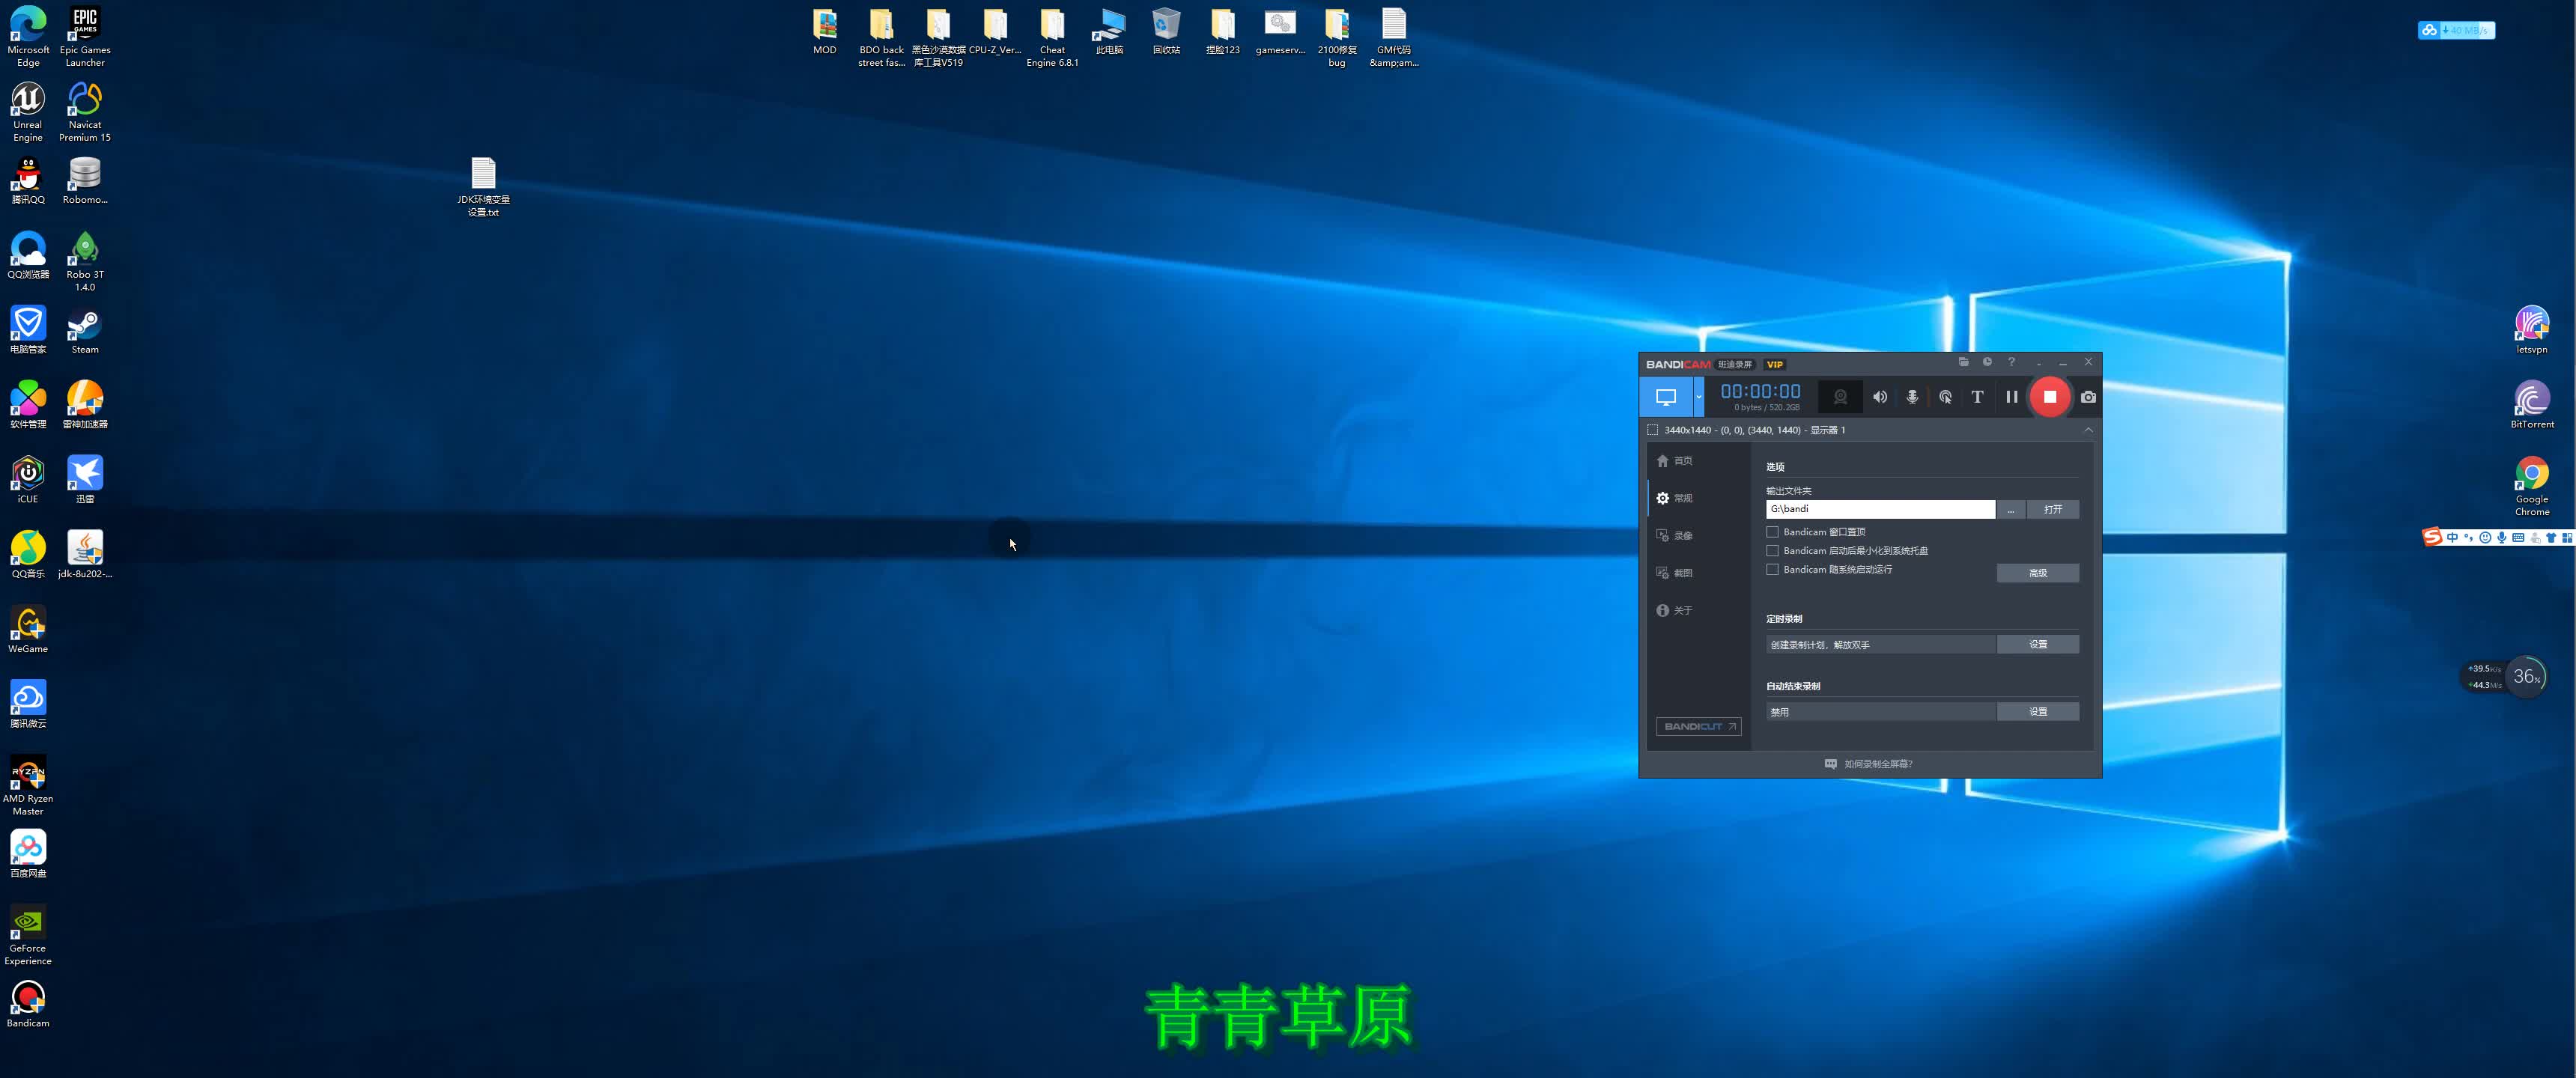Open scheduled recording clock icon in title bar
This screenshot has height=1078, width=2576.
pyautogui.click(x=1987, y=362)
